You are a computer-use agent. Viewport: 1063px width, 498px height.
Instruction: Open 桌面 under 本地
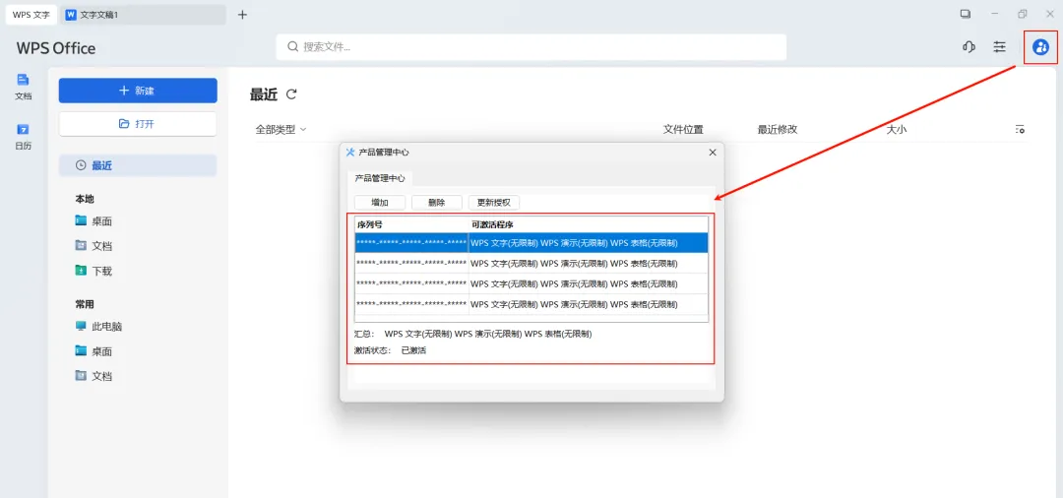pos(94,220)
